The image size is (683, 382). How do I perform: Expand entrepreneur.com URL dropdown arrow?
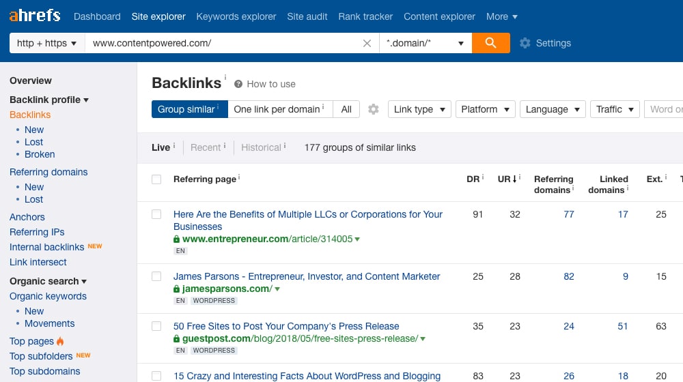[357, 239]
